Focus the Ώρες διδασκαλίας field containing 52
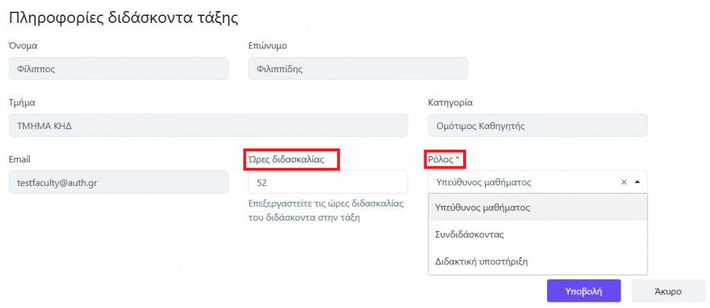This screenshot has height=308, width=710. [x=327, y=182]
